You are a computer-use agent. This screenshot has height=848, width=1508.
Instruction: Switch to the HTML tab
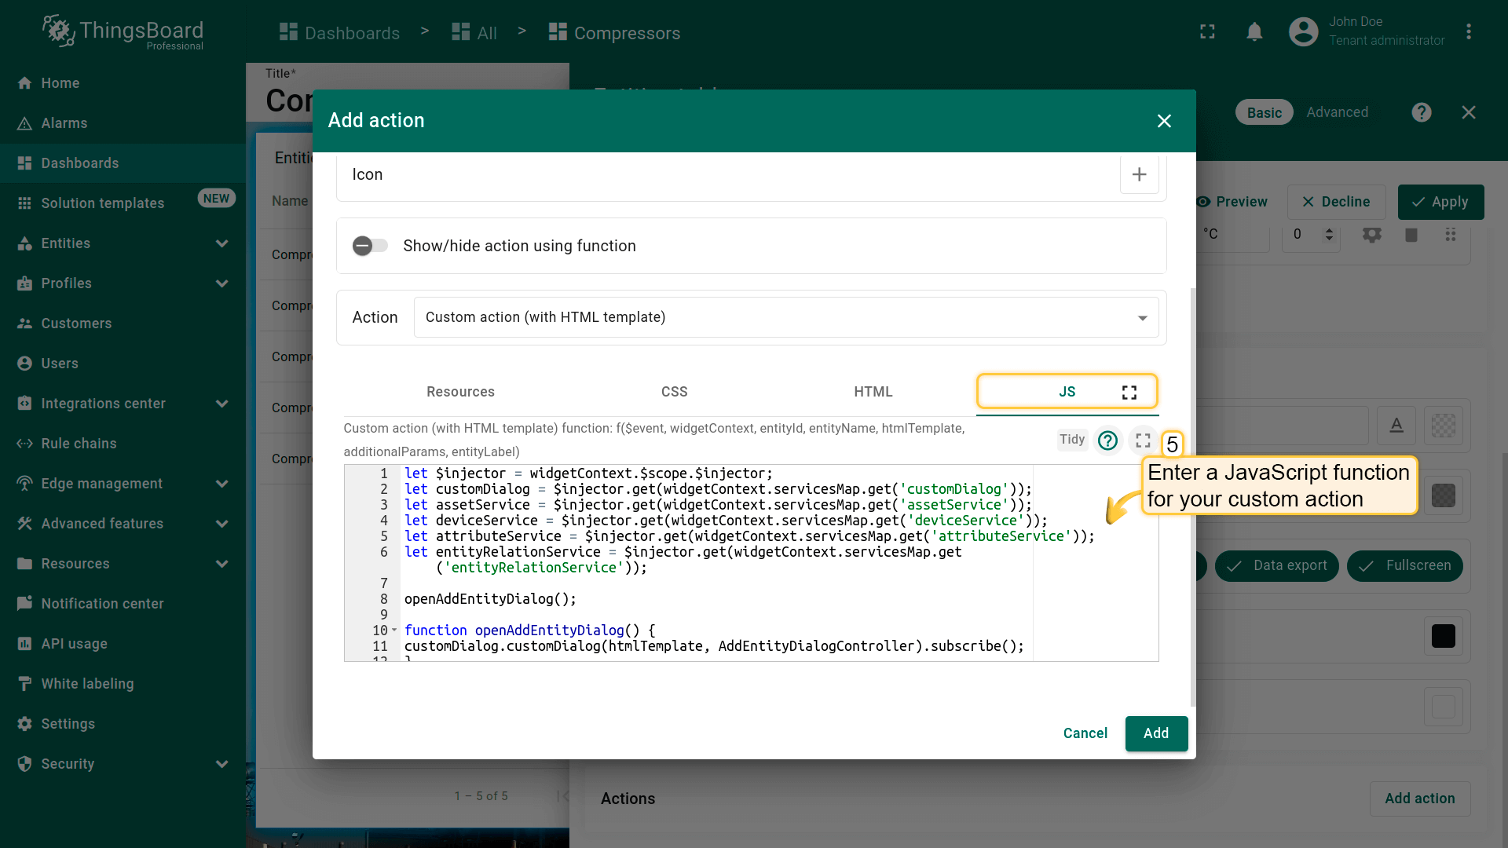pyautogui.click(x=873, y=392)
